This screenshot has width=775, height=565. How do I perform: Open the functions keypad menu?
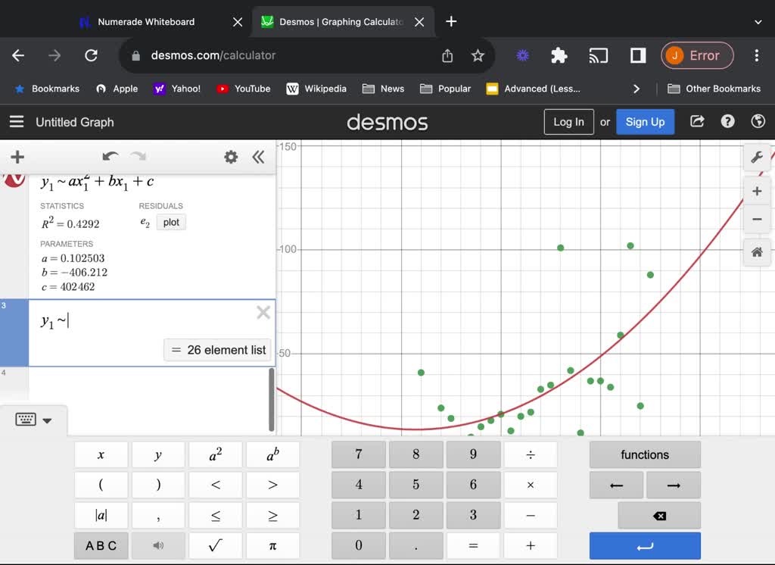pyautogui.click(x=645, y=454)
